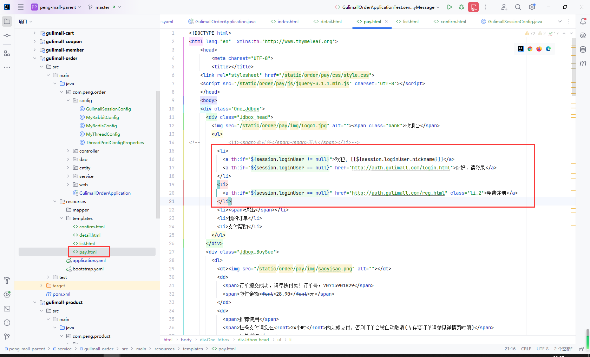Preview page in built-in IntelliJ browser
This screenshot has width=590, height=357.
(x=521, y=49)
